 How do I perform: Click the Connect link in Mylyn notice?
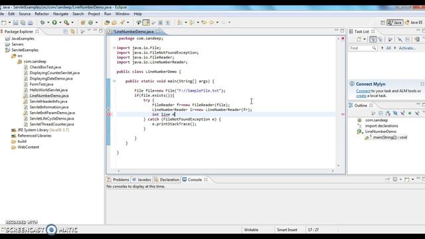pyautogui.click(x=363, y=91)
